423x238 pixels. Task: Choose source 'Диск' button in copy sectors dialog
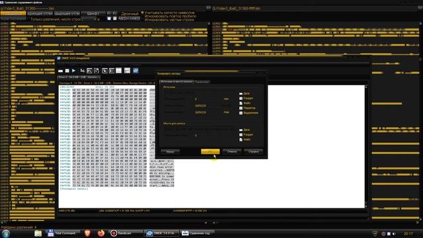[x=245, y=93]
